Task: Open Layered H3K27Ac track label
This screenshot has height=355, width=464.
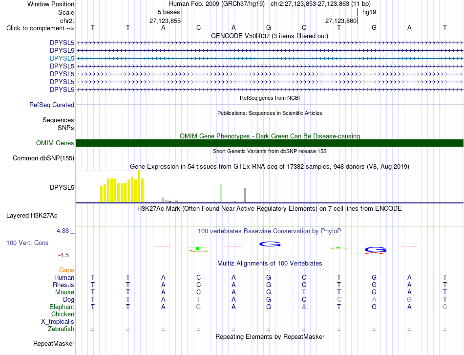Action: (32, 216)
